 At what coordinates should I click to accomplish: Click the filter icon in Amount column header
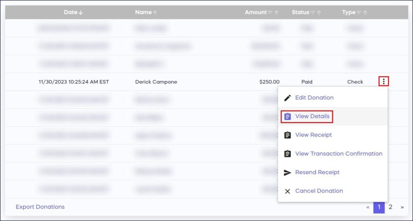tap(270, 12)
